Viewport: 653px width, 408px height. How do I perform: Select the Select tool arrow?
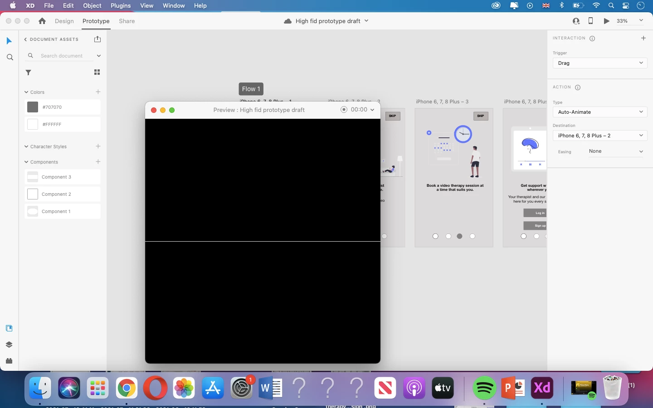9,41
